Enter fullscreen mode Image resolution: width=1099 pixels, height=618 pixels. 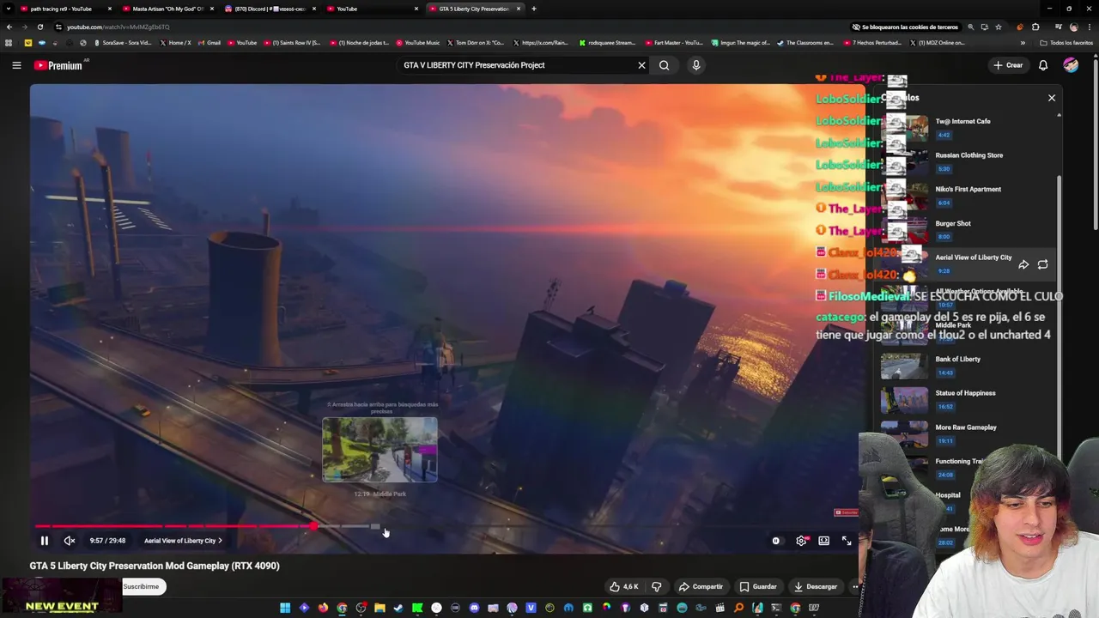pos(847,541)
